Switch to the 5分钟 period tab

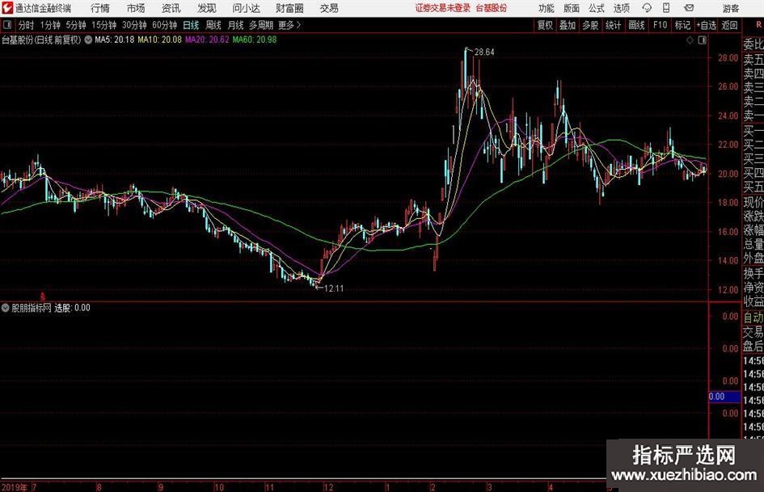(x=76, y=25)
